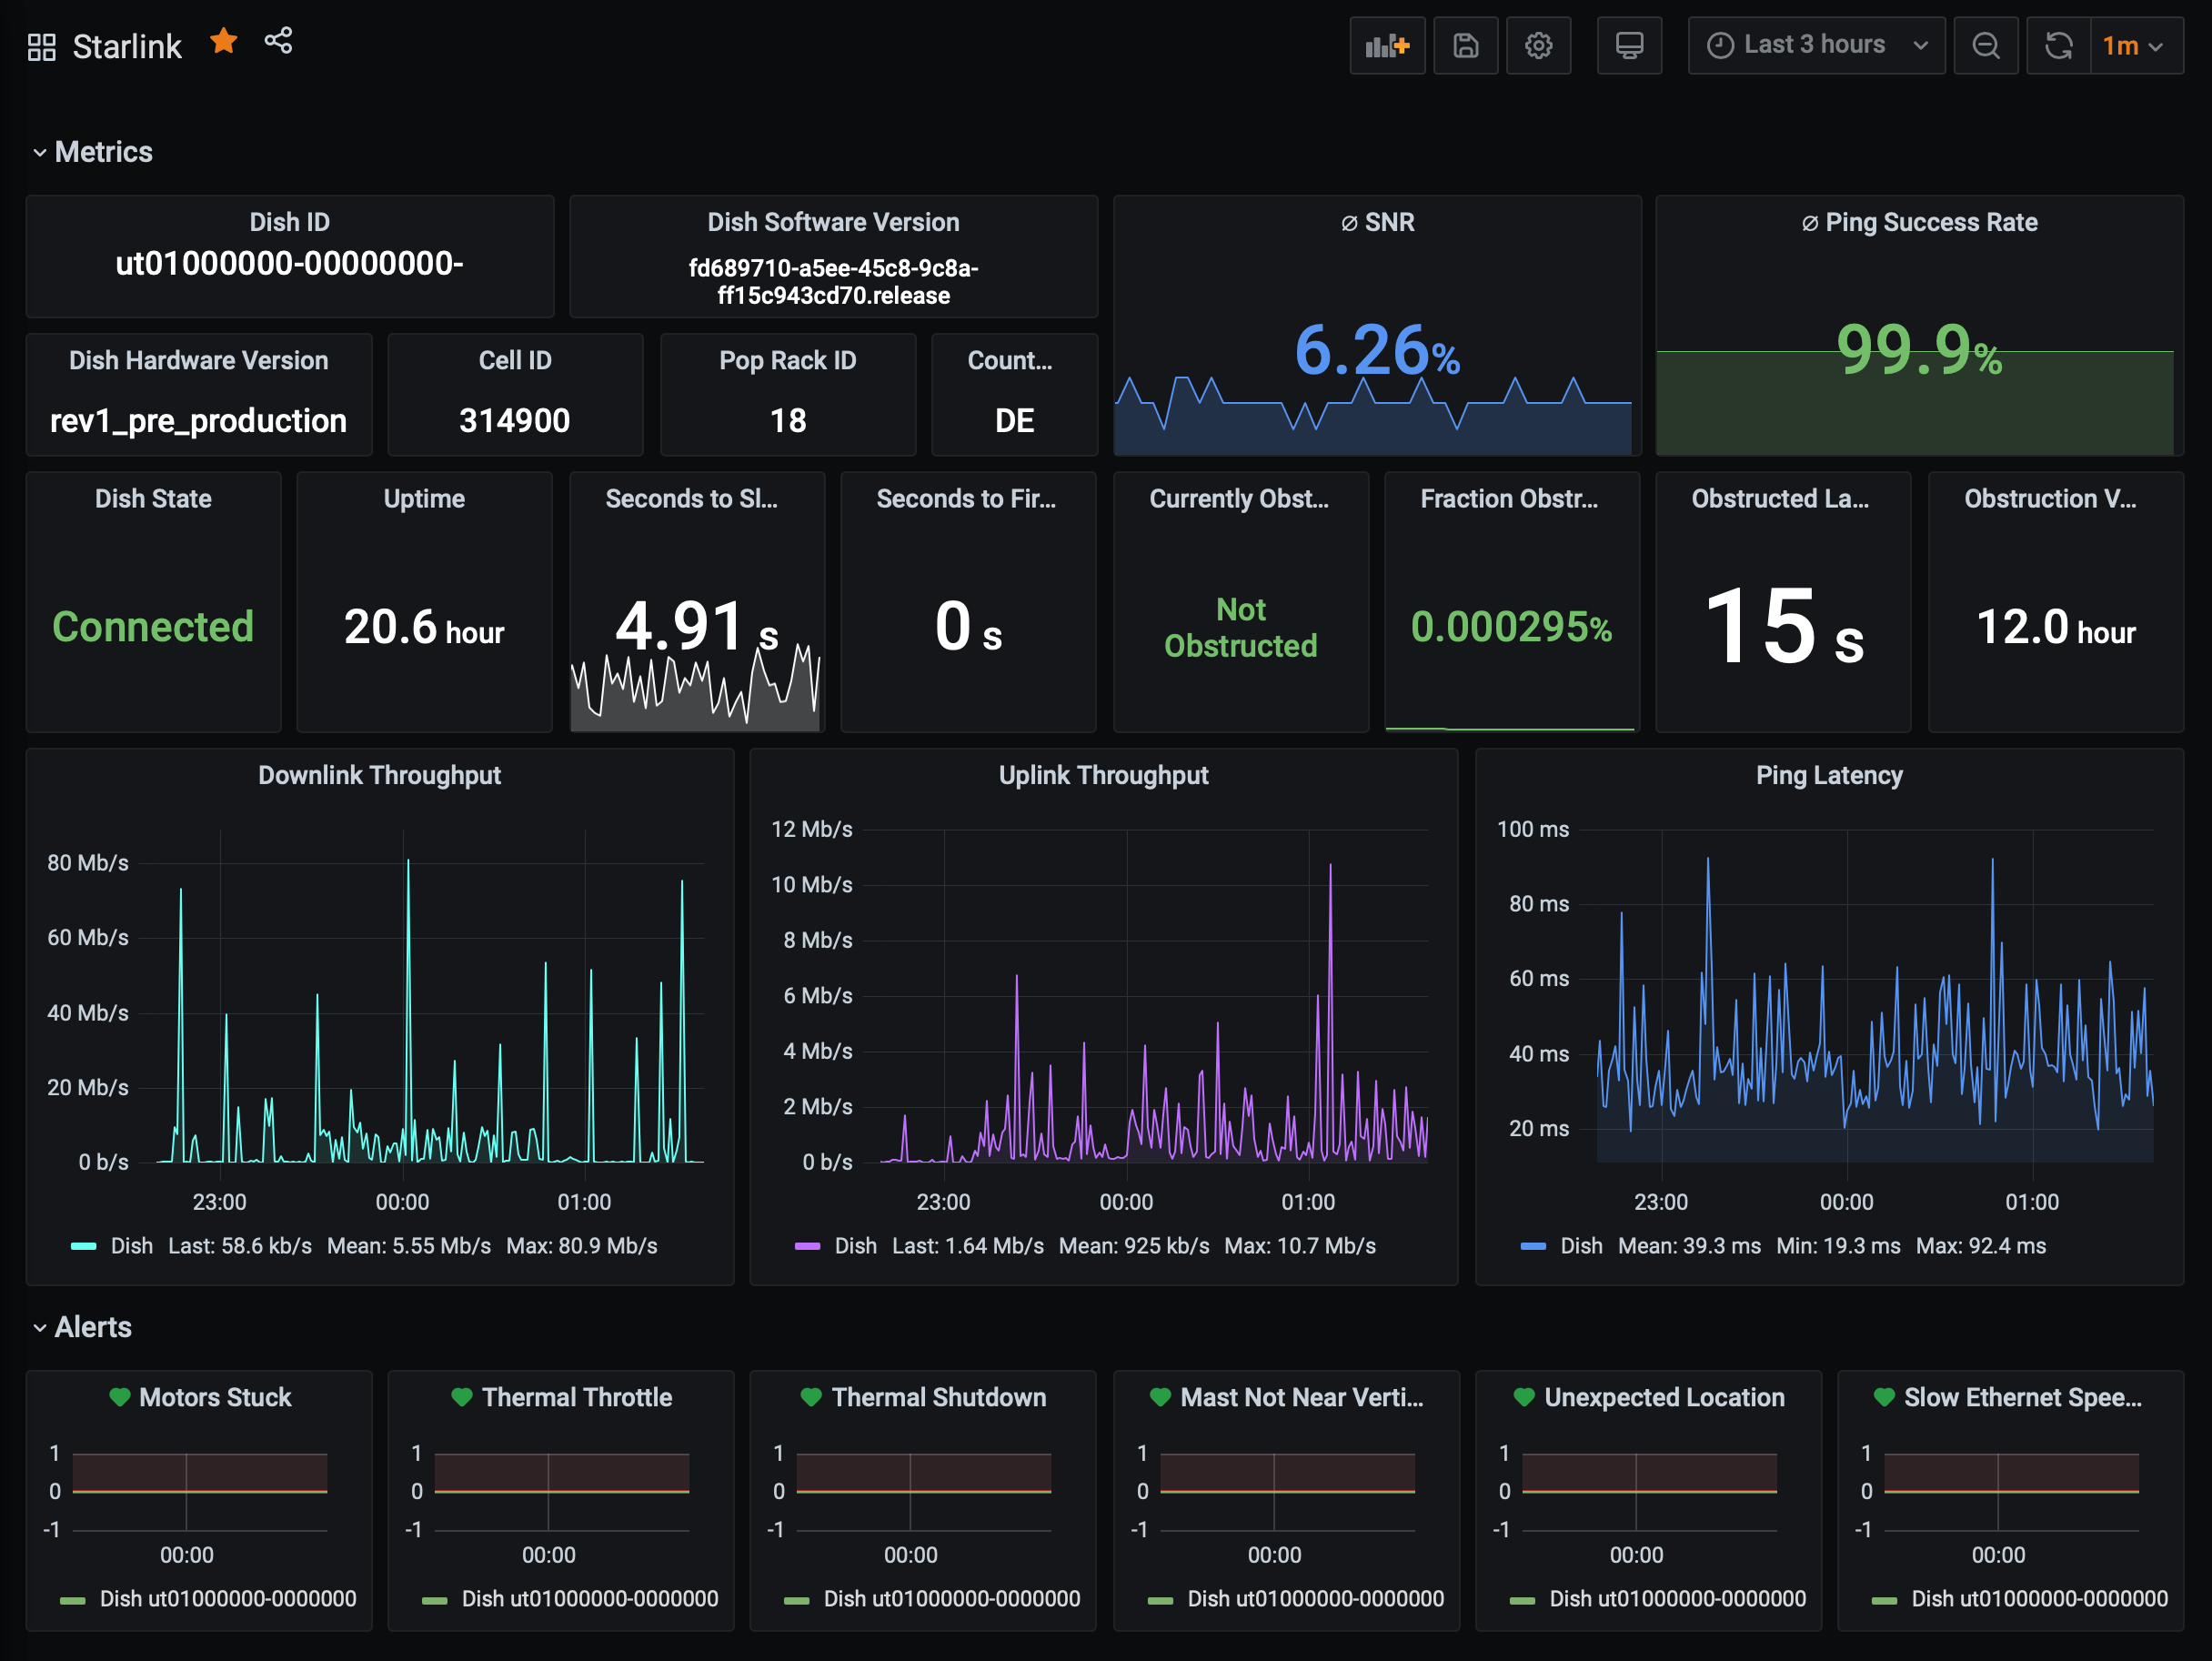
Task: Click the Starlink dashboard title
Action: [x=127, y=47]
